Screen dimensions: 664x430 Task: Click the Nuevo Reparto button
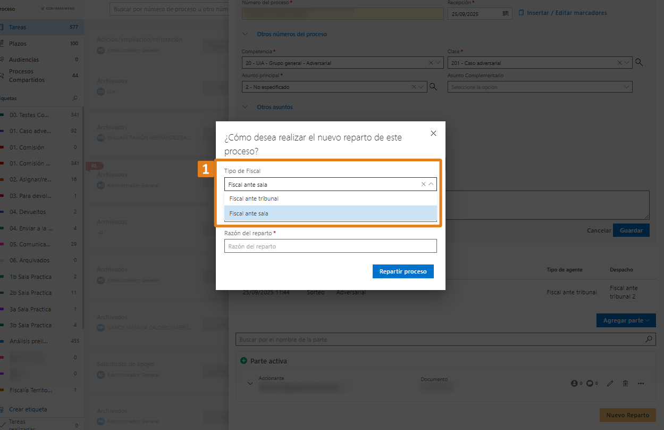coord(627,415)
